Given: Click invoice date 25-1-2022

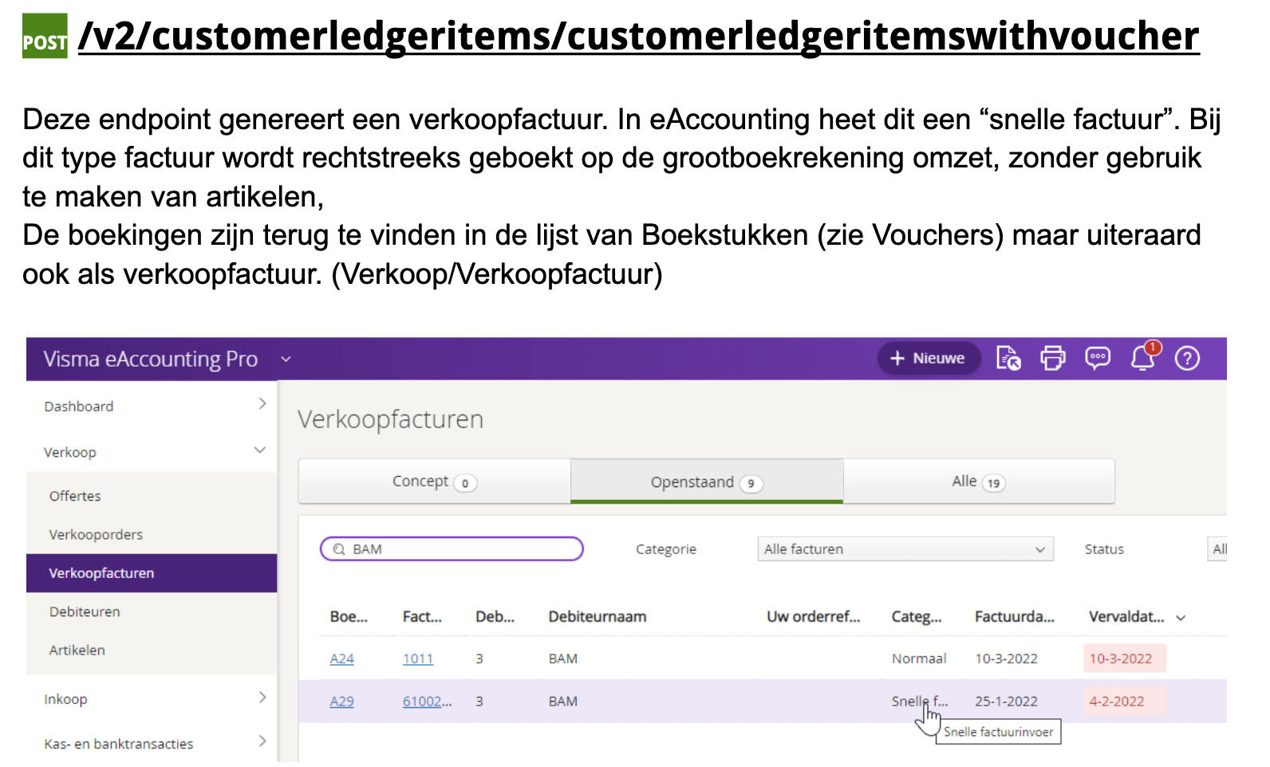Looking at the screenshot, I should [1006, 702].
